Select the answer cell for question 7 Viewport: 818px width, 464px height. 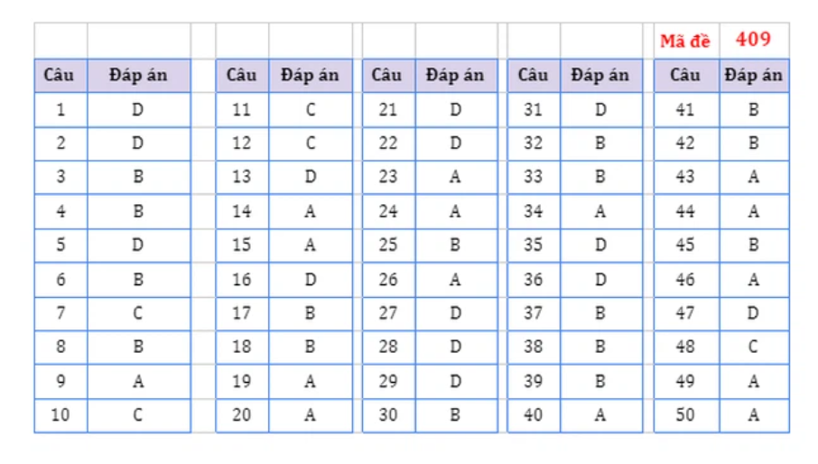pyautogui.click(x=139, y=313)
